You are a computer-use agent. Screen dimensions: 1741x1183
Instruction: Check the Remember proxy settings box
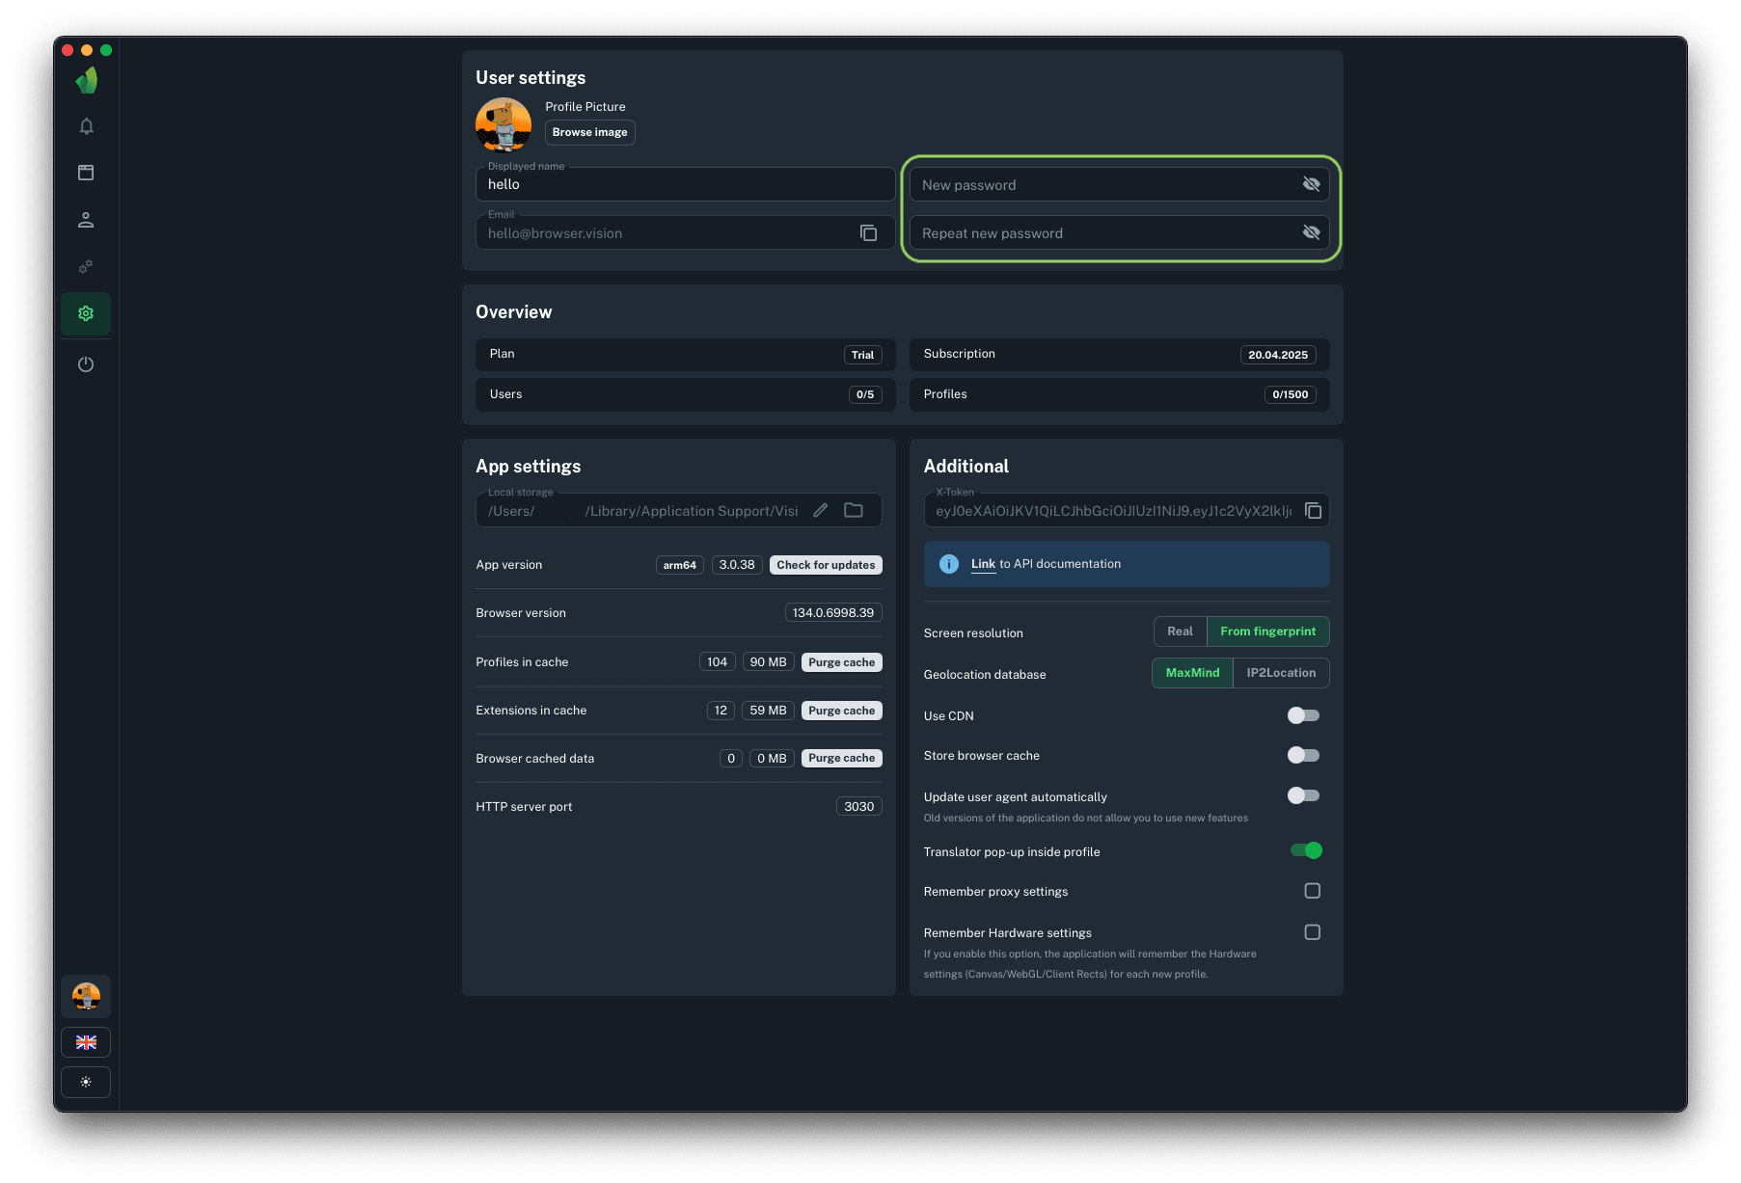[1312, 891]
